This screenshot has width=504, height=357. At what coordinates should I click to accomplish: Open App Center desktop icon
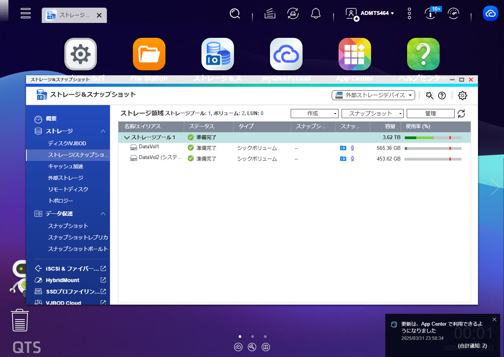tap(355, 54)
